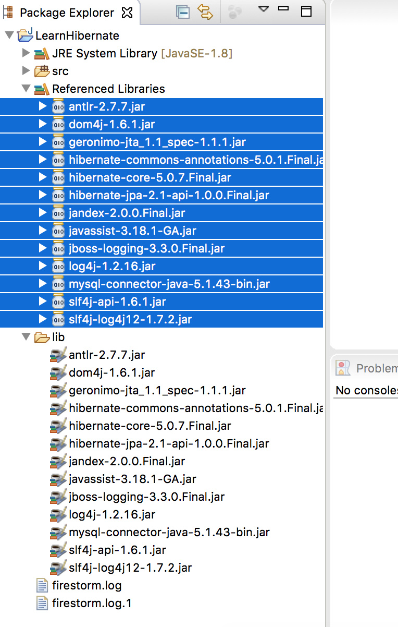Select jandex-2.0.0.Final.jar under lib folder
The width and height of the screenshot is (398, 627).
(127, 461)
